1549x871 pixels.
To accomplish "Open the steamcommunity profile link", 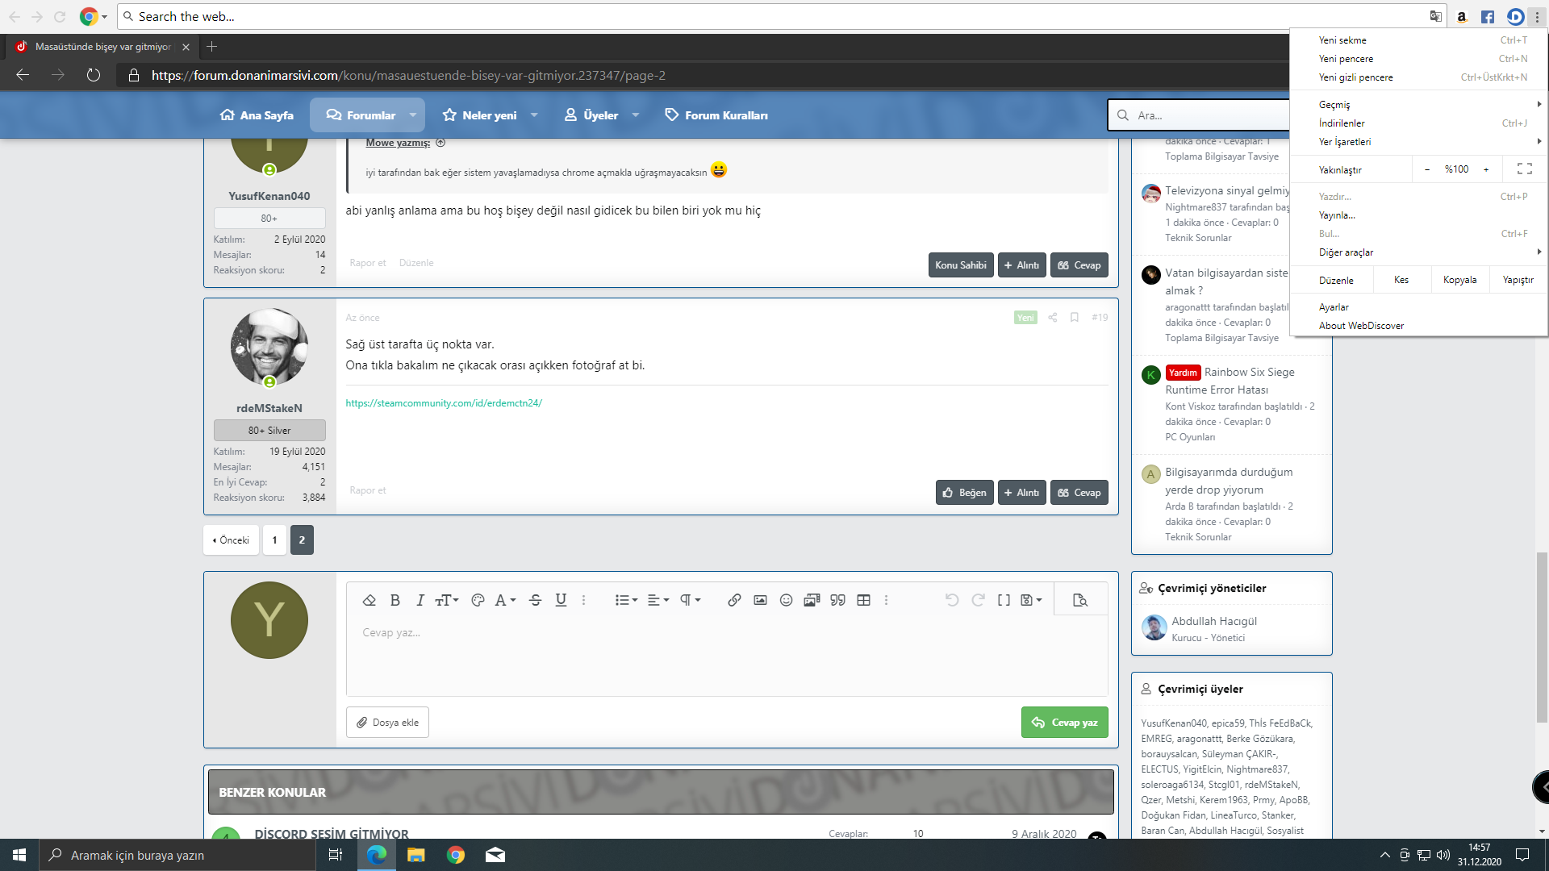I will [x=444, y=403].
